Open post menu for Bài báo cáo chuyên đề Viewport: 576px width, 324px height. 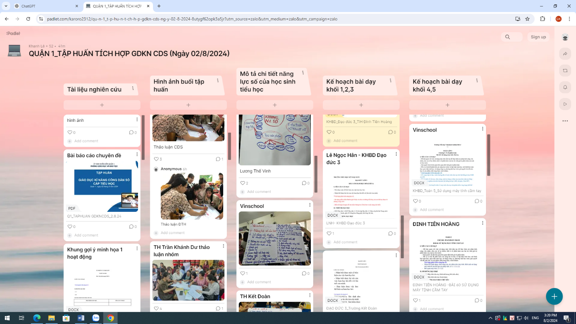pos(137,155)
